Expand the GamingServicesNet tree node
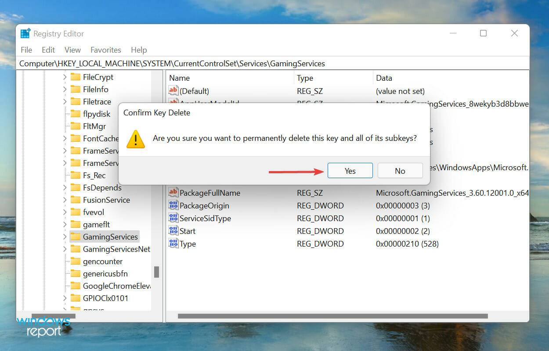549x351 pixels. click(65, 249)
